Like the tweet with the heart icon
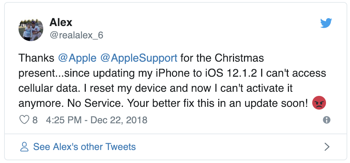This screenshot has height=163, width=350. point(24,120)
